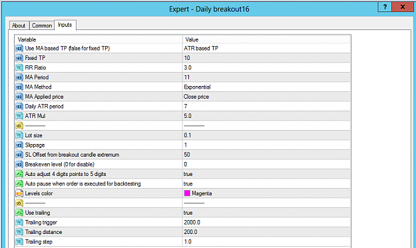Click the help question mark button in title bar
The image size is (416, 248).
tap(385, 7)
